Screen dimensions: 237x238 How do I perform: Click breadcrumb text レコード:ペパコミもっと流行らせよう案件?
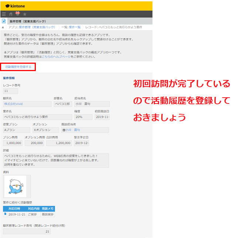[114, 27]
